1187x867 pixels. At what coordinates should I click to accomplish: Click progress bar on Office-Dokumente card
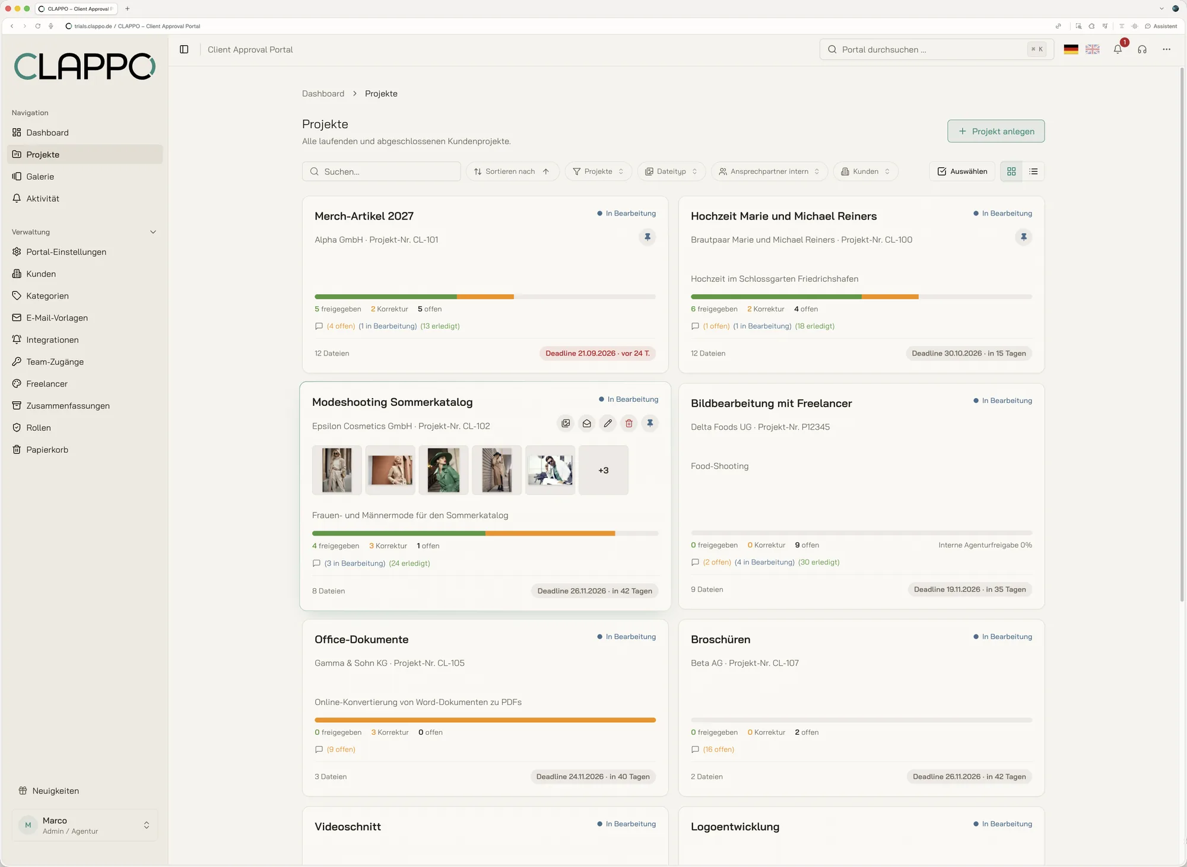[485, 720]
